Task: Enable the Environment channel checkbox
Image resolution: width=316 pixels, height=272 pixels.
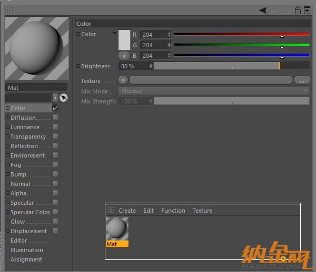Action: tap(55, 155)
